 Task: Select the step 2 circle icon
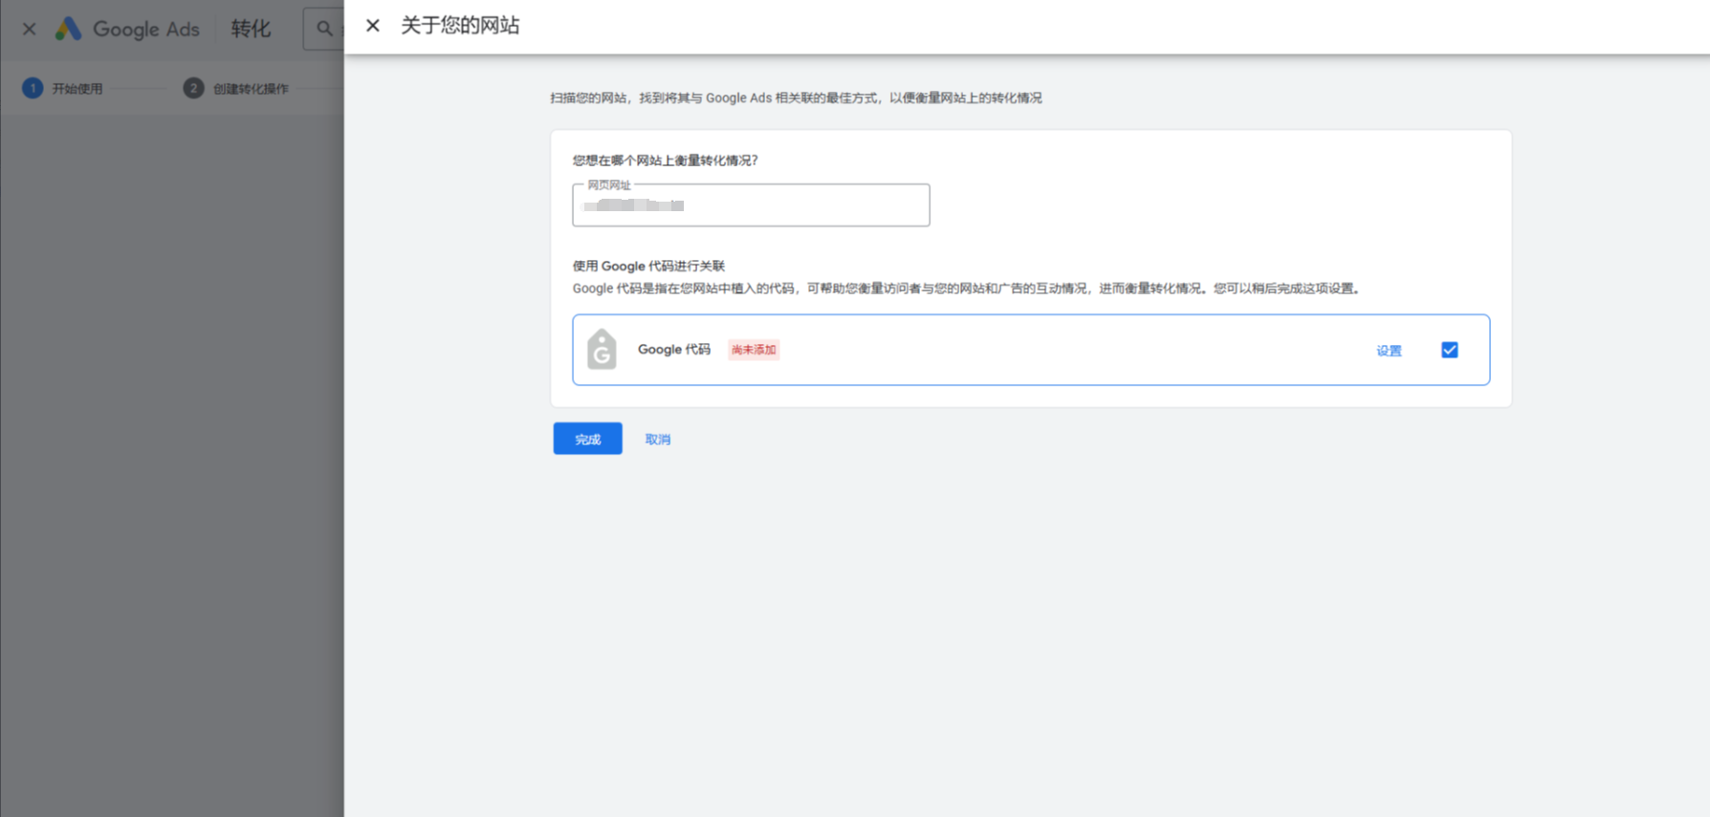click(193, 88)
